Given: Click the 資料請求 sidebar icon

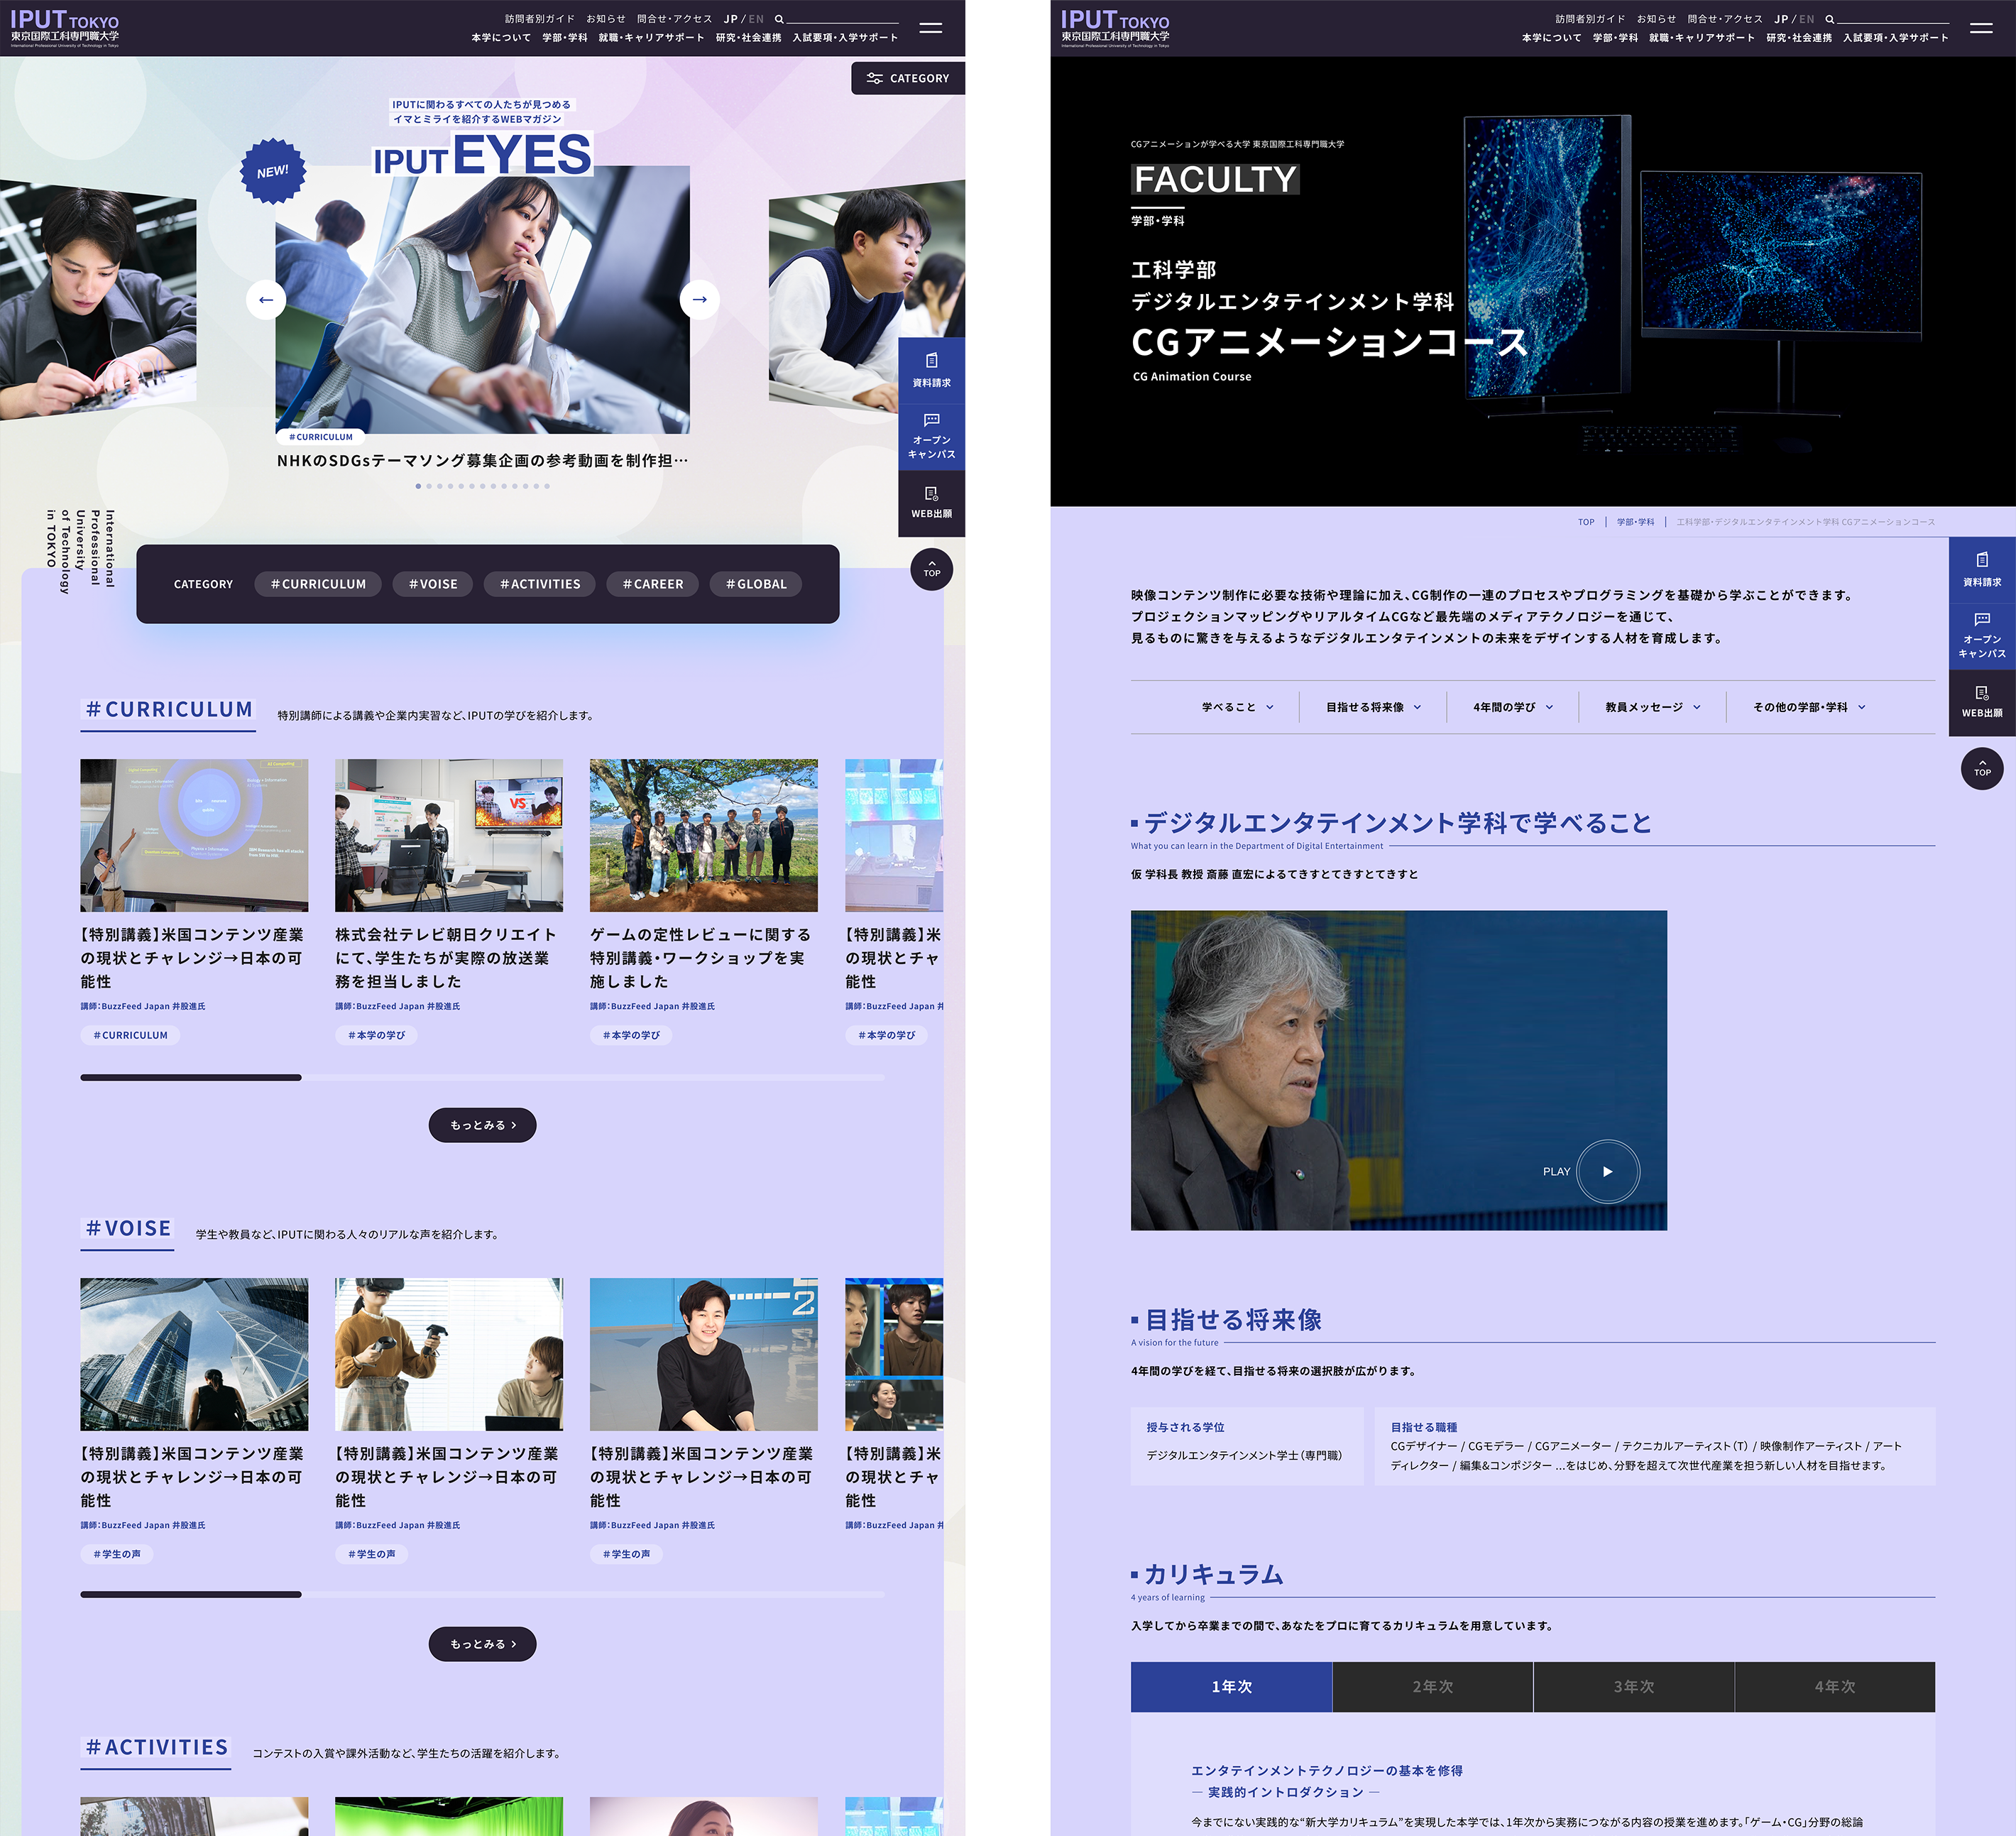Looking at the screenshot, I should [x=931, y=370].
